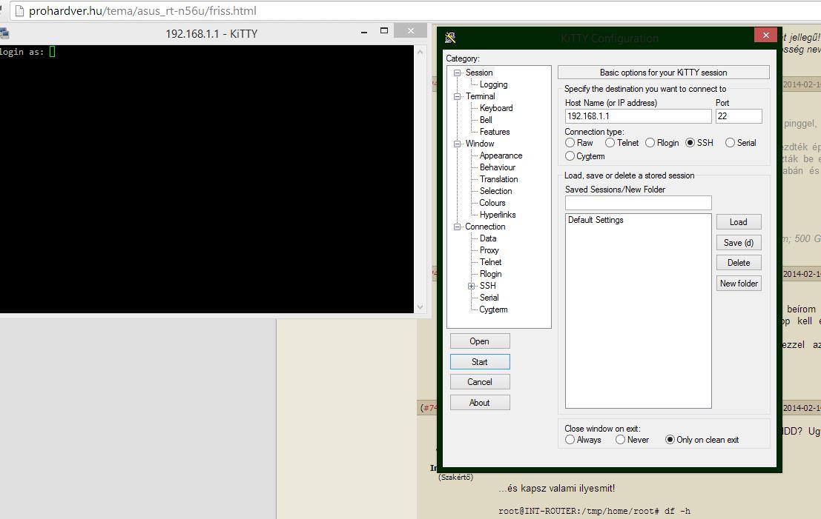The height and width of the screenshot is (519, 821).
Task: Collapse the Window tree node
Action: pyautogui.click(x=457, y=144)
